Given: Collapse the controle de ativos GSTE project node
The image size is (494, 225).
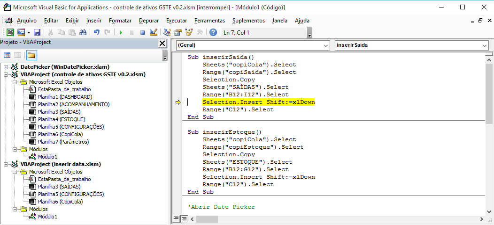Looking at the screenshot, I should click(6, 74).
